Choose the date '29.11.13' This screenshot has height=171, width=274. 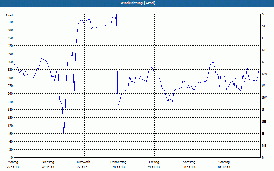153,167
